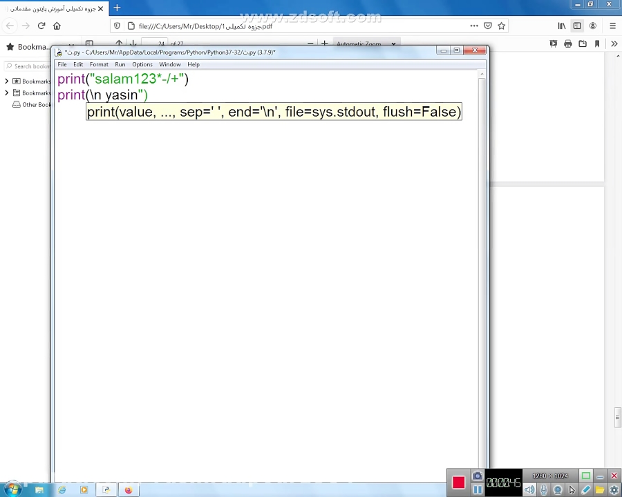The width and height of the screenshot is (622, 497).
Task: Open File Explorer from taskbar
Action: click(x=39, y=490)
